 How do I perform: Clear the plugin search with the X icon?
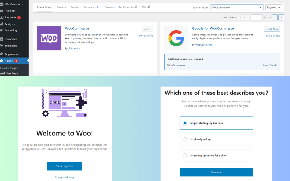[x=260, y=7]
